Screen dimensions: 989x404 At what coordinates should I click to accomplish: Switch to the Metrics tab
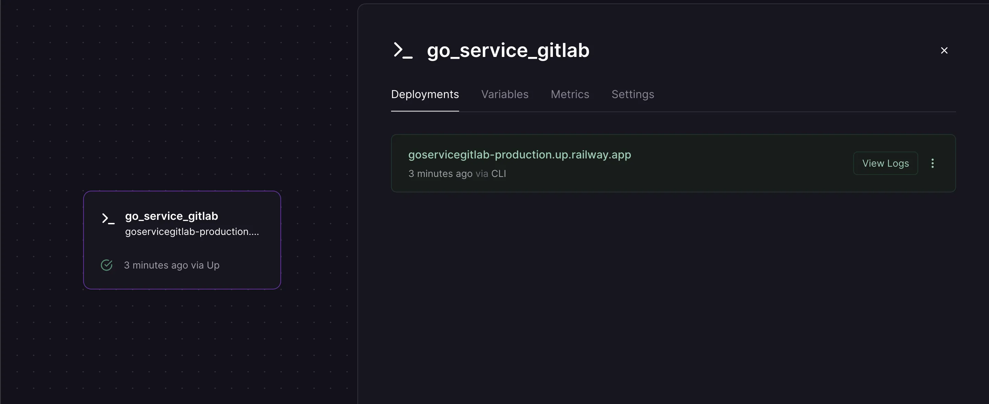tap(570, 94)
